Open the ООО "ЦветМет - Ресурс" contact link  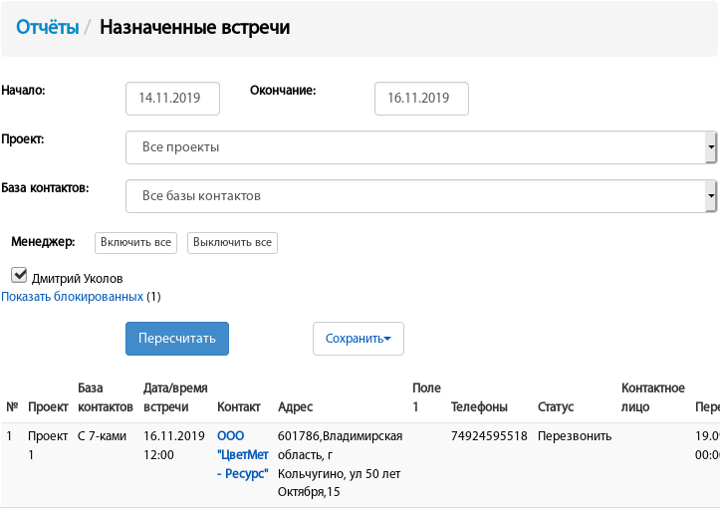pos(242,454)
